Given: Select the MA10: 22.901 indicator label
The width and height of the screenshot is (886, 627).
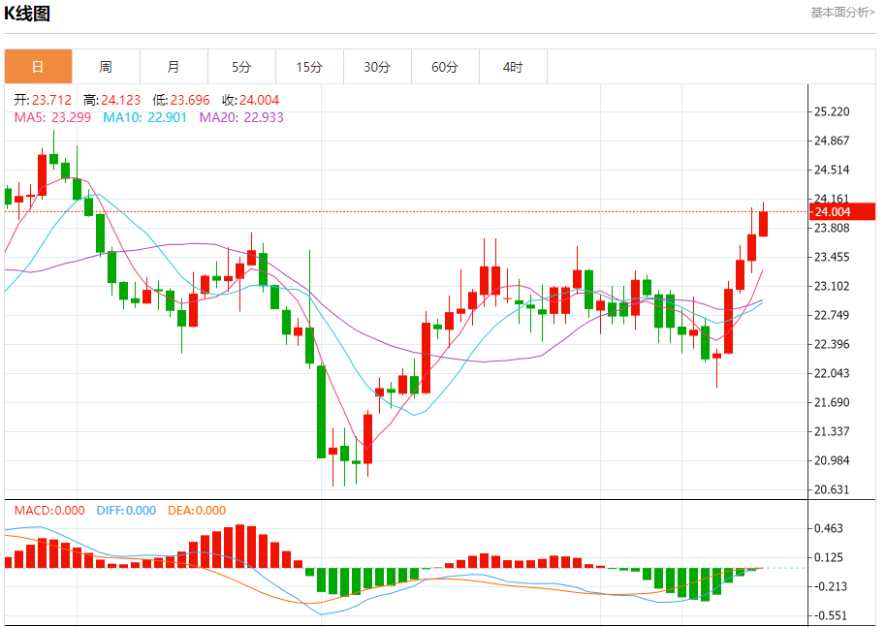Looking at the screenshot, I should click(x=145, y=117).
